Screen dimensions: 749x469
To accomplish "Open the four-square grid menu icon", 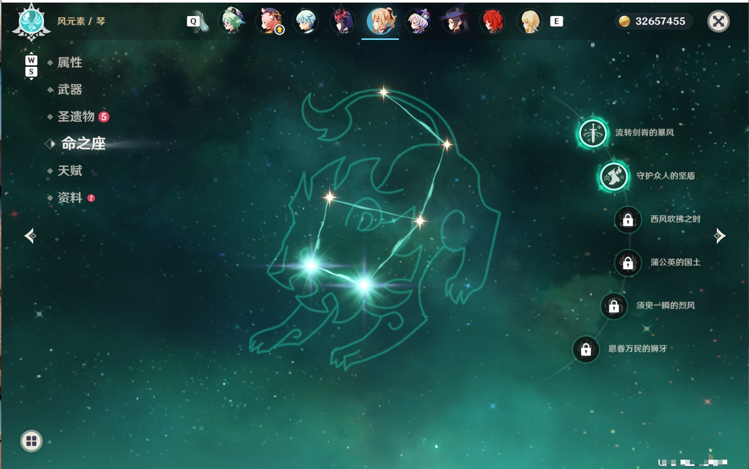I will [31, 441].
